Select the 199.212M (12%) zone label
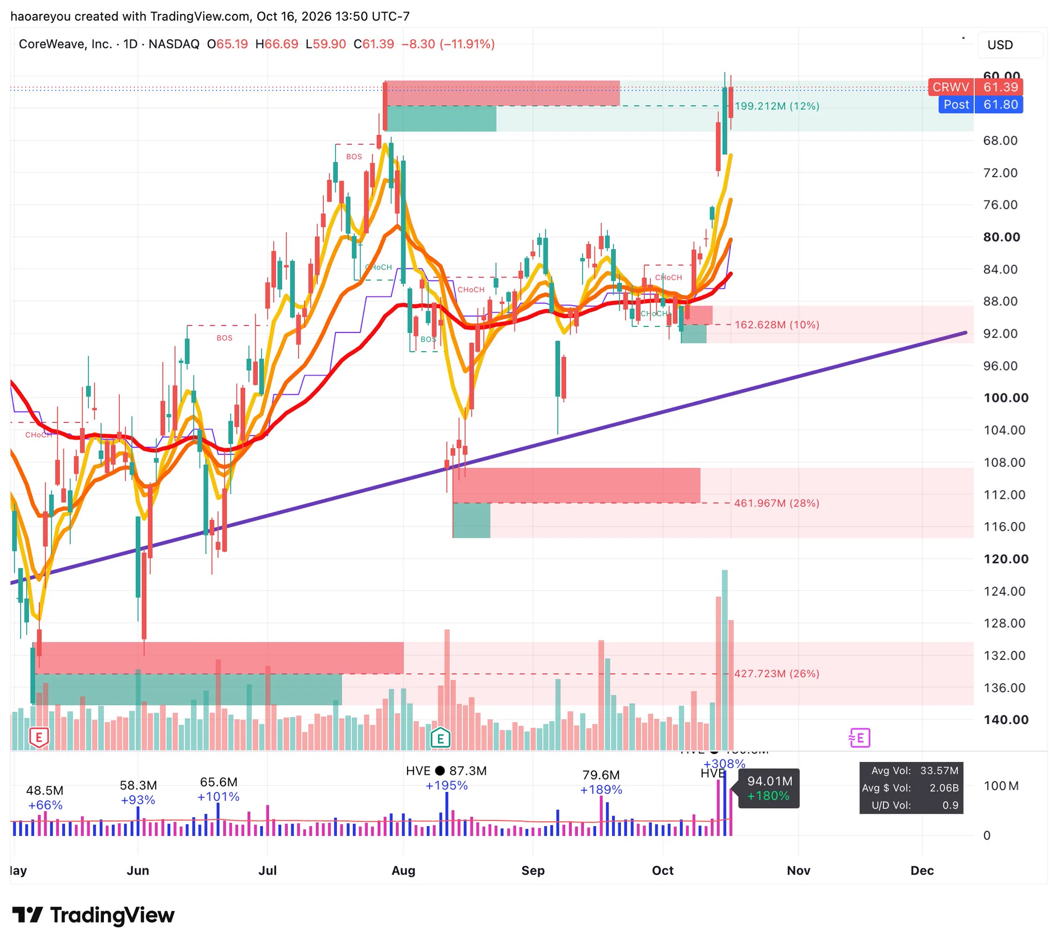The height and width of the screenshot is (946, 1058). (x=776, y=106)
